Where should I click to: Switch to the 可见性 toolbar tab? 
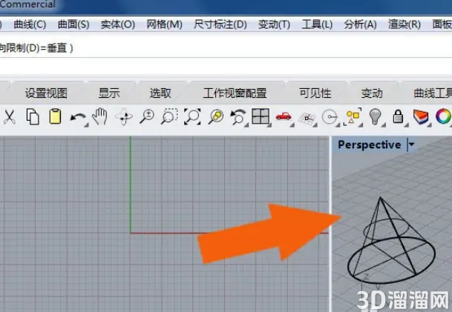pos(315,93)
